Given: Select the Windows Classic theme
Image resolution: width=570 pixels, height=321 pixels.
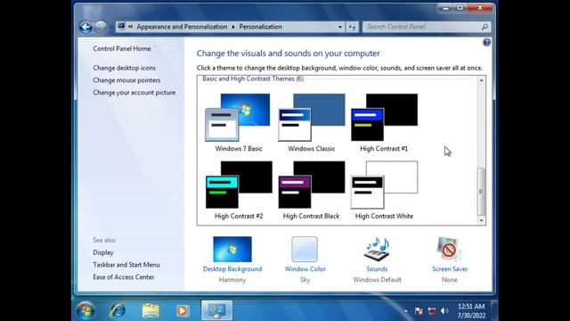Looking at the screenshot, I should pos(311,123).
